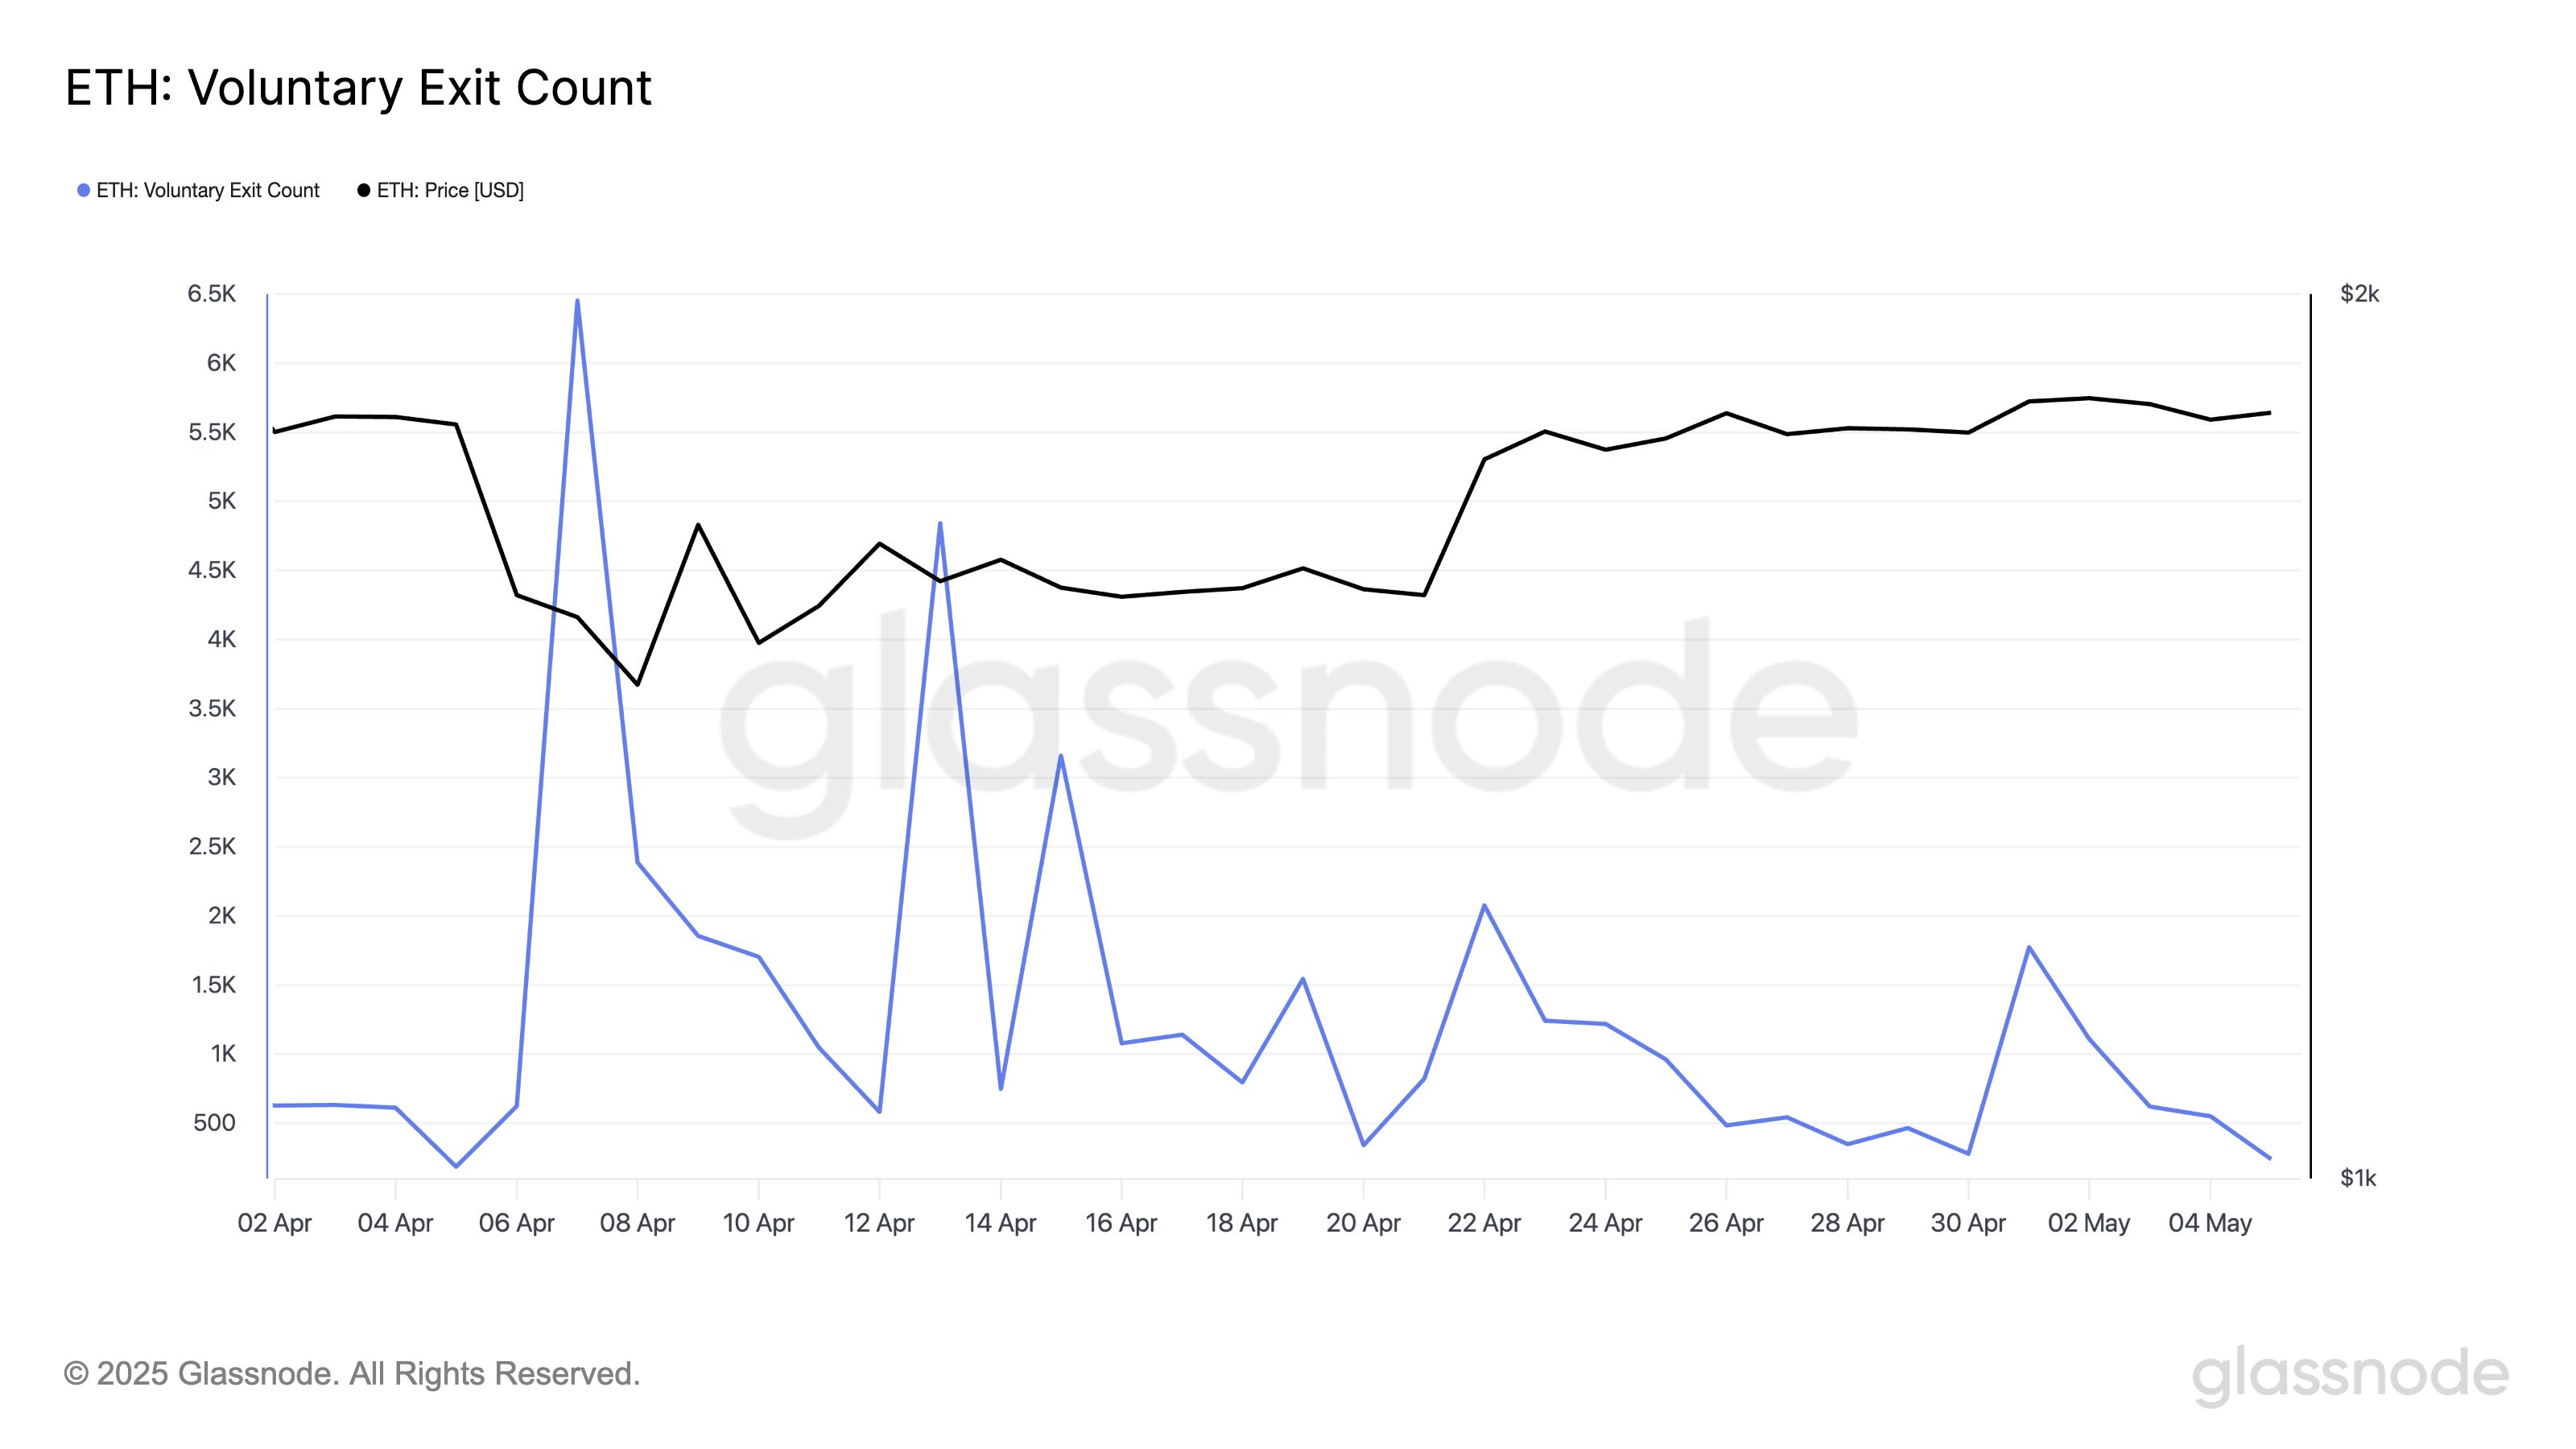This screenshot has width=2576, height=1449.
Task: Toggle the 'ETH: Voluntary Exit Count' legend label
Action: 208,190
